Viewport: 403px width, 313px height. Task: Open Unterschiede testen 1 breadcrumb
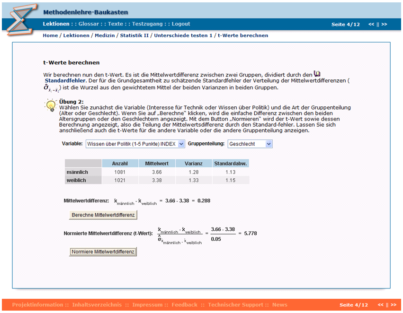click(x=183, y=35)
